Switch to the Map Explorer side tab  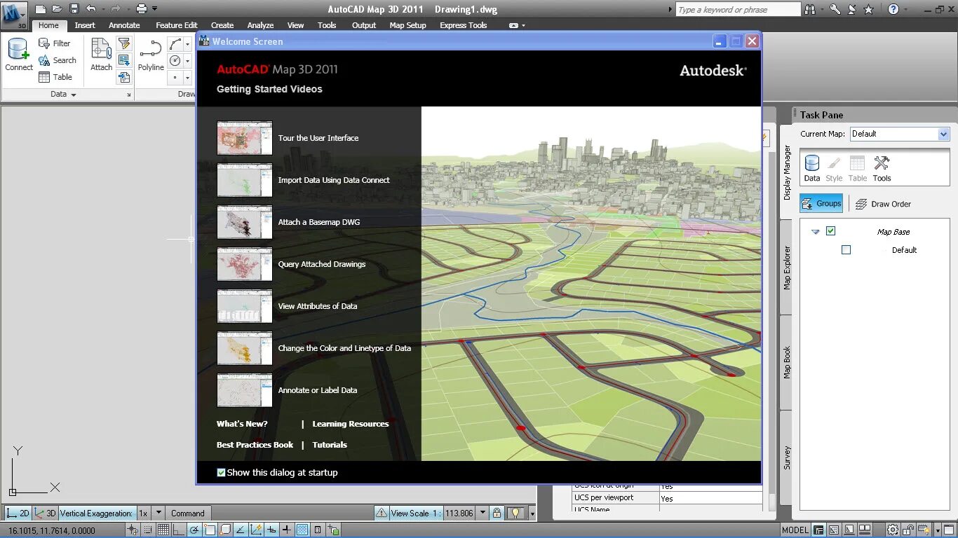(787, 268)
